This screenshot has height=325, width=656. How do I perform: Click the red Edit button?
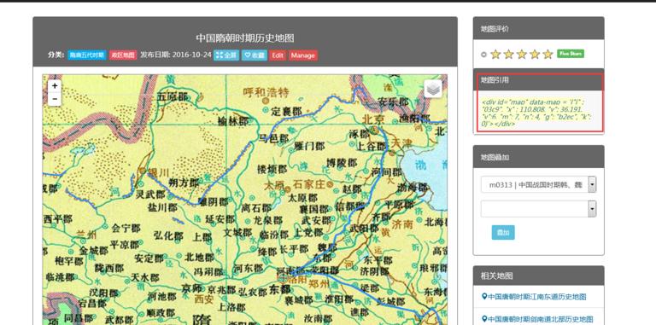tap(278, 55)
